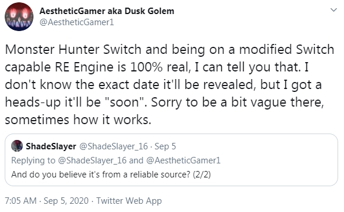Viewport: 344px width, 212px height.
Task: Select @ShadeSlayer_16 in the Replying to line
Action: (x=92, y=160)
